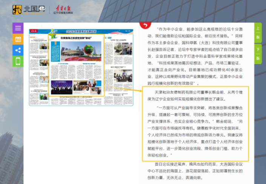Open the green mobile phone version icon
This screenshot has height=184, width=266.
pyautogui.click(x=18, y=61)
